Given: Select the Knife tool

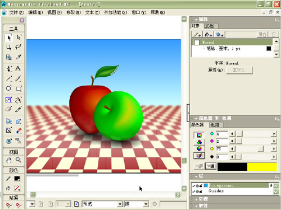Looking at the screenshot, I should [18, 109].
